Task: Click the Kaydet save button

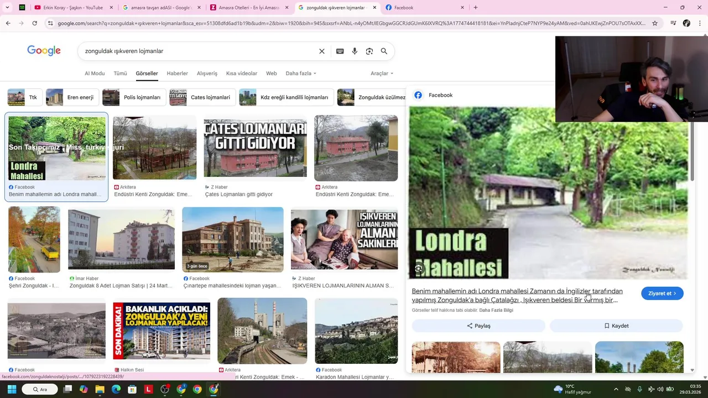Action: [616, 326]
